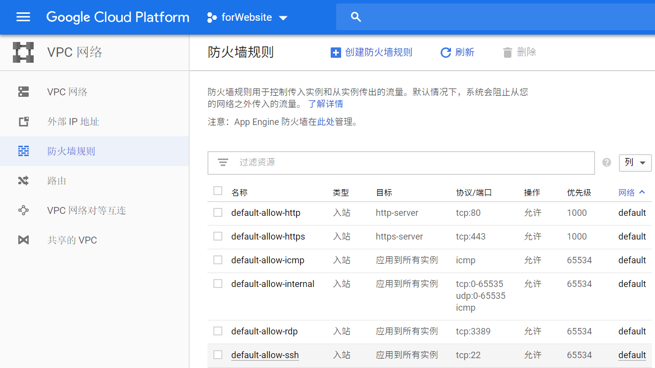Screen dimensions: 655x368
Task: Check the default-allow-http rule checkbox
Action: (218, 213)
